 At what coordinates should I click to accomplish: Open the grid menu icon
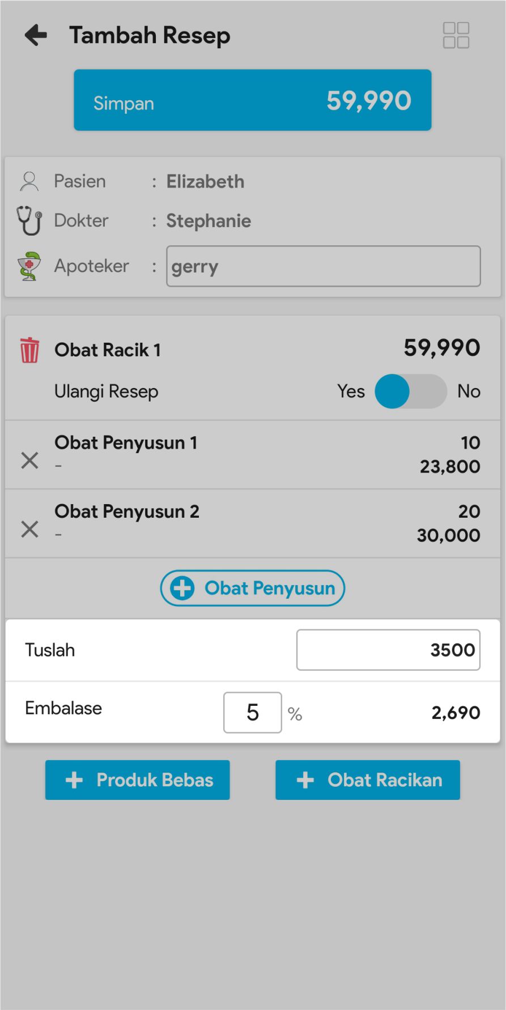[456, 35]
